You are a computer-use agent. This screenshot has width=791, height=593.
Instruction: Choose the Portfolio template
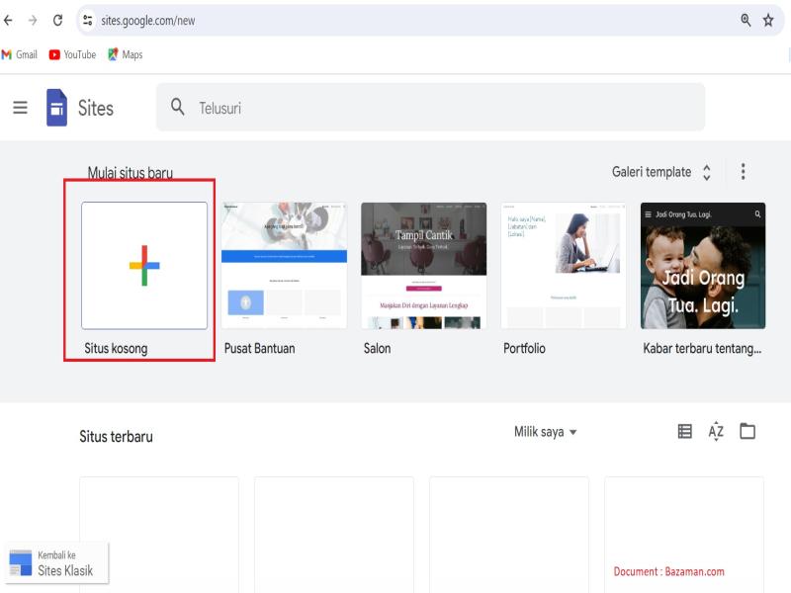tap(564, 266)
